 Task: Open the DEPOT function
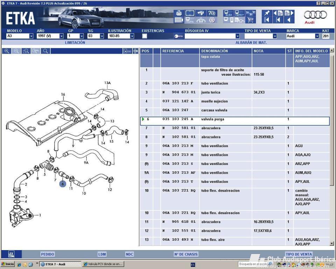(x=239, y=13)
